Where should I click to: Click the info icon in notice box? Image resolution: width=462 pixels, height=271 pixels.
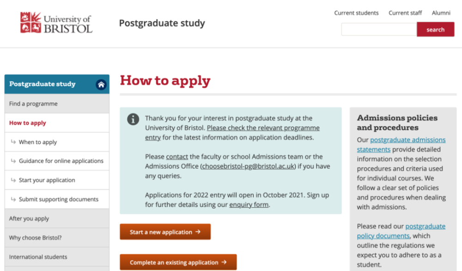tap(133, 119)
